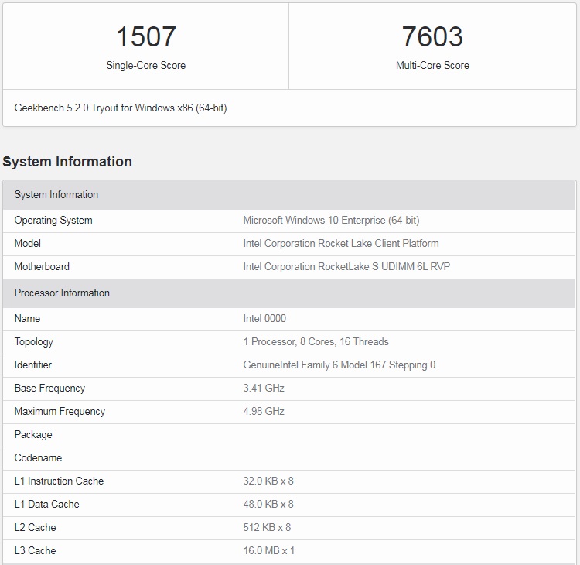Select the Rocket Lake Client Platform model value

point(341,244)
